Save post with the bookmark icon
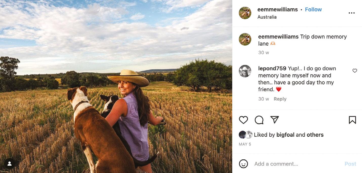362x173 pixels. pos(352,120)
